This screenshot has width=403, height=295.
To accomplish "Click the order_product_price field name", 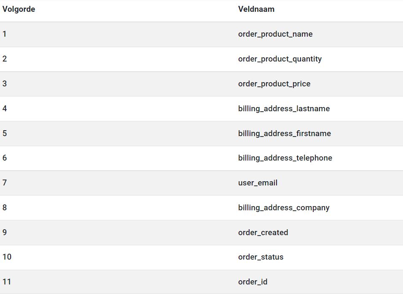I will click(x=274, y=84).
